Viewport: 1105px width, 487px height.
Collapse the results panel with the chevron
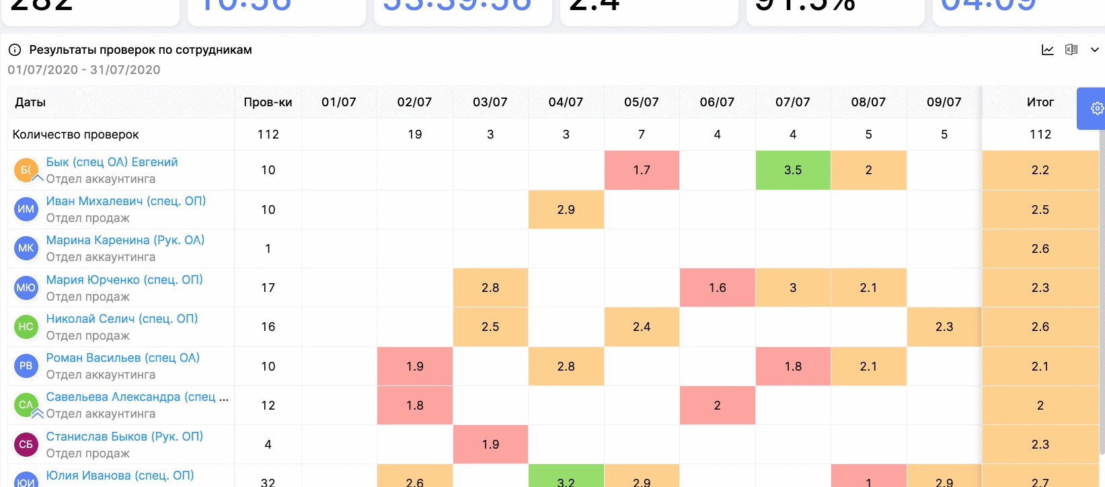click(1095, 50)
